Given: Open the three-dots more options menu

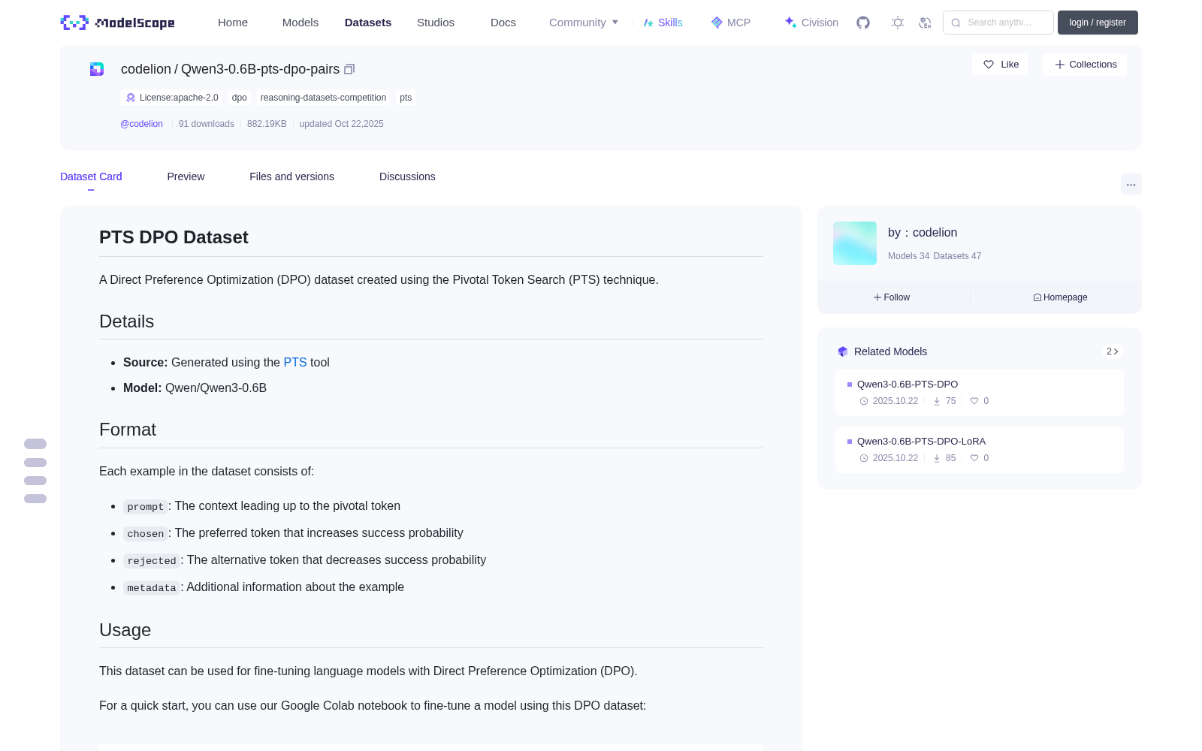Looking at the screenshot, I should (1131, 184).
